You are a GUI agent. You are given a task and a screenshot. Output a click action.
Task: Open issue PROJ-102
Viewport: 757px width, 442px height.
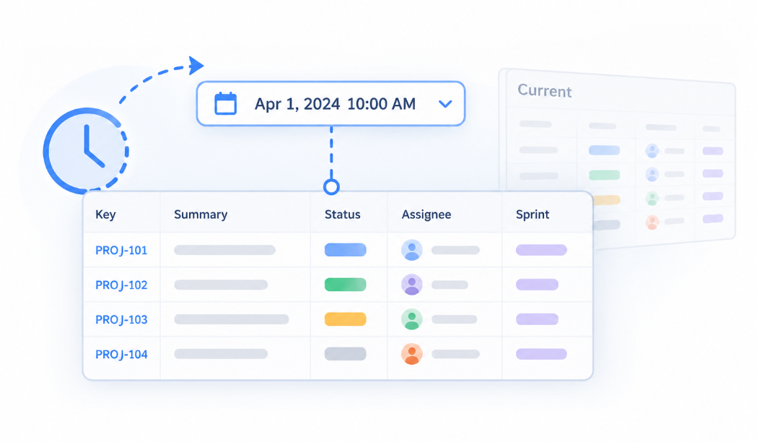[121, 285]
